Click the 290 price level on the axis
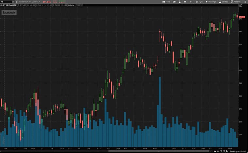Image resolution: width=248 pixels, height=153 pixels. (x=240, y=83)
